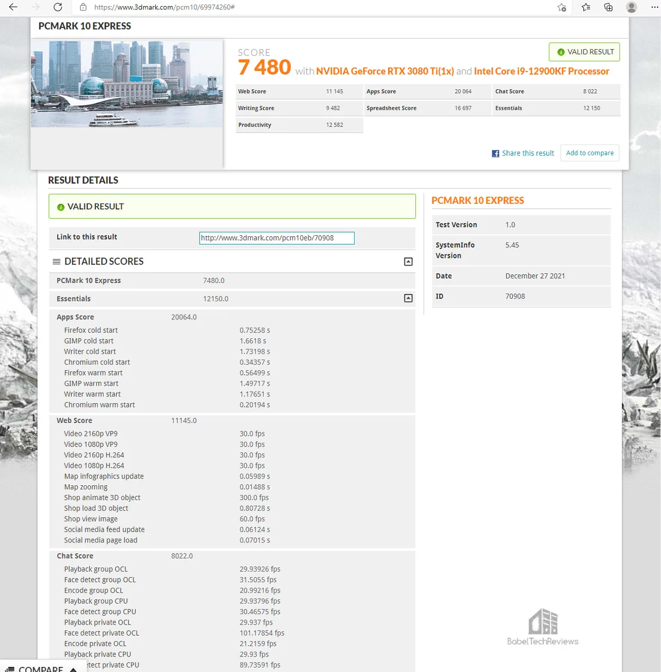
Task: Click the Essentials value 12 150 in the score table
Action: [x=592, y=109]
